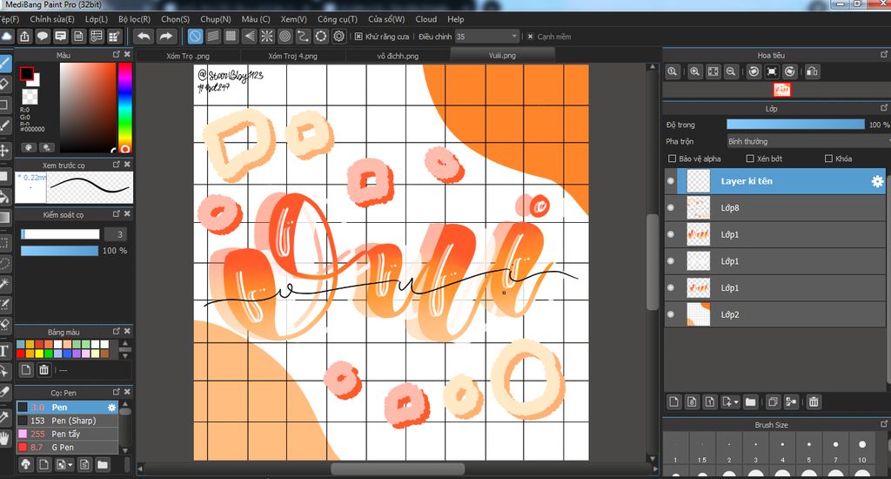Enable the Khóa checkbox

click(x=828, y=159)
